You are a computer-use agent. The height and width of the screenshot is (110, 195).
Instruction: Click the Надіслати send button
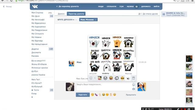tap(83, 95)
